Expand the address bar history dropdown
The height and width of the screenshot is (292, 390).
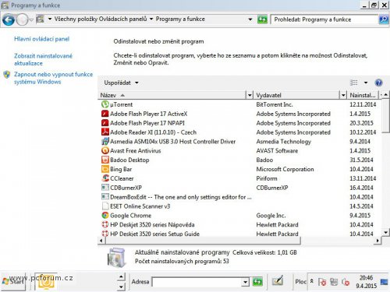pyautogui.click(x=250, y=19)
